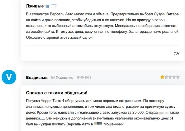Viewport: 185px width, 131px height.
Task: Click the Подписчик user badge icon
Action: 53,77
